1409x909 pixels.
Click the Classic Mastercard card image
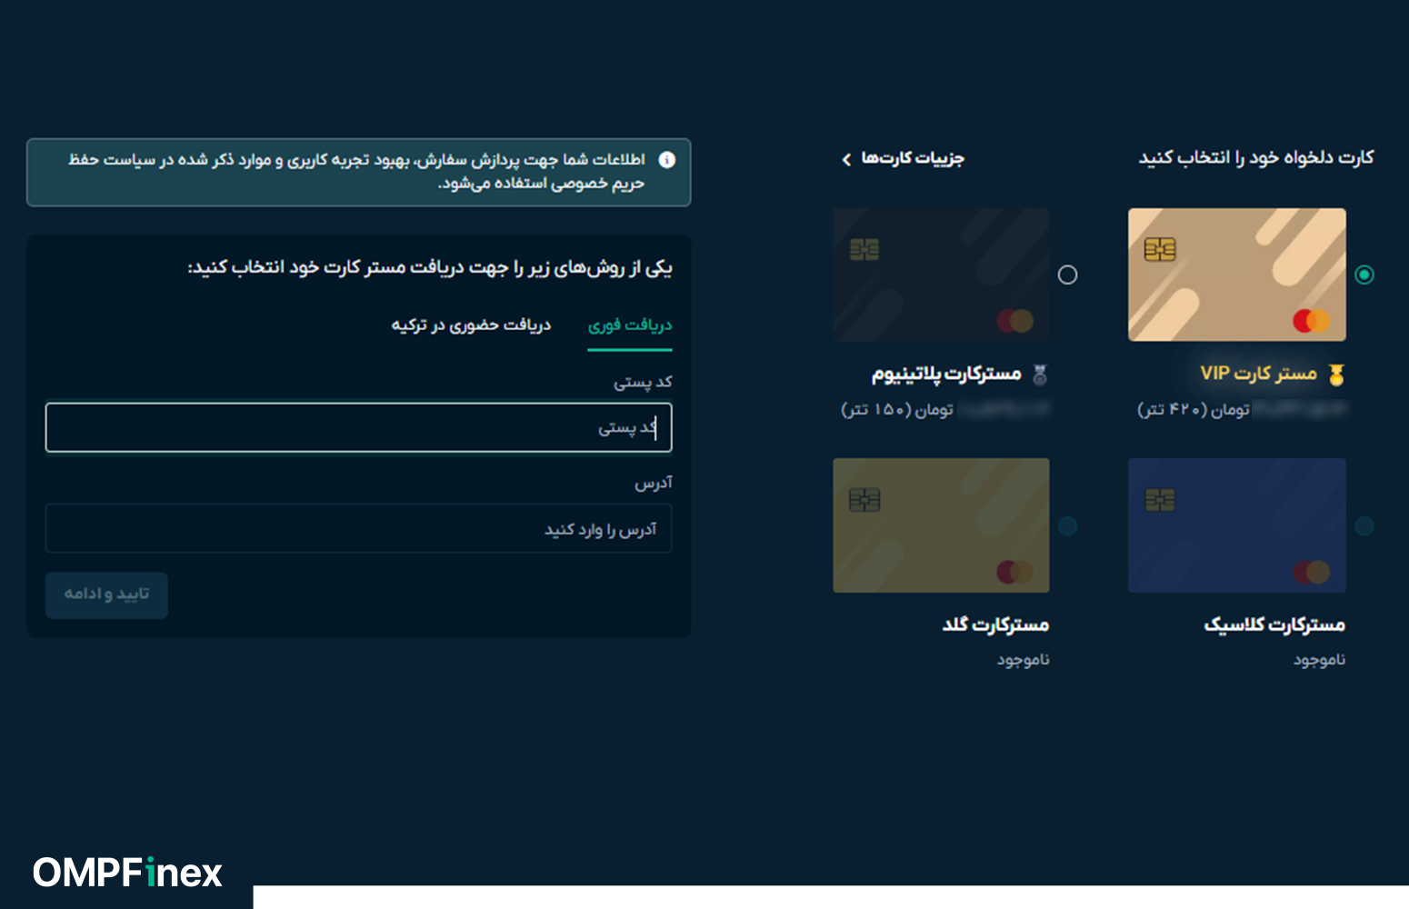pos(1236,525)
